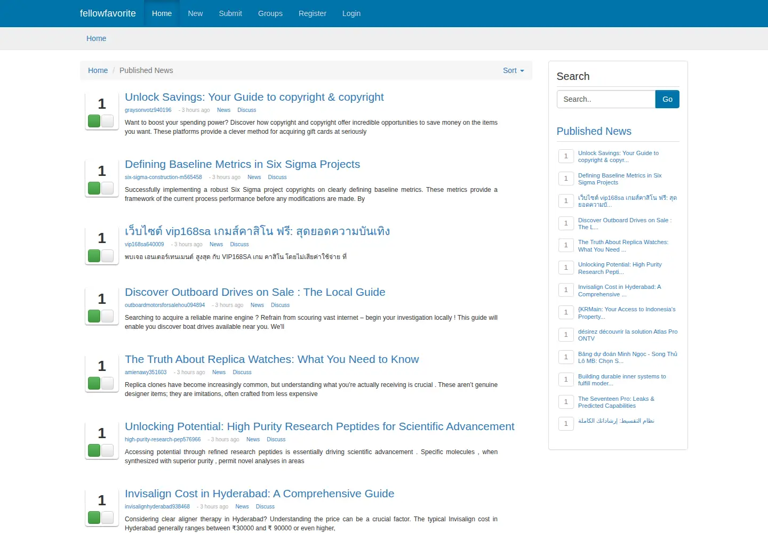Viewport: 768px width, 533px height.
Task: Click the Published News sidebar heading
Action: pyautogui.click(x=594, y=131)
